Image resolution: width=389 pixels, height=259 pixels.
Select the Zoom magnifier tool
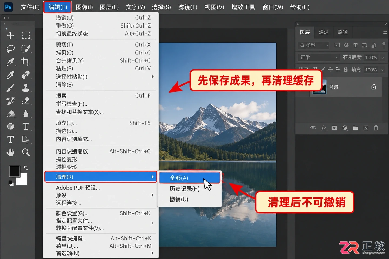(x=26, y=152)
